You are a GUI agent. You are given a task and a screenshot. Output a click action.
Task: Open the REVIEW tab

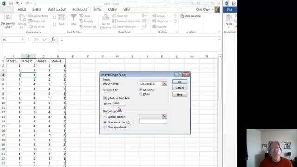(112, 9)
